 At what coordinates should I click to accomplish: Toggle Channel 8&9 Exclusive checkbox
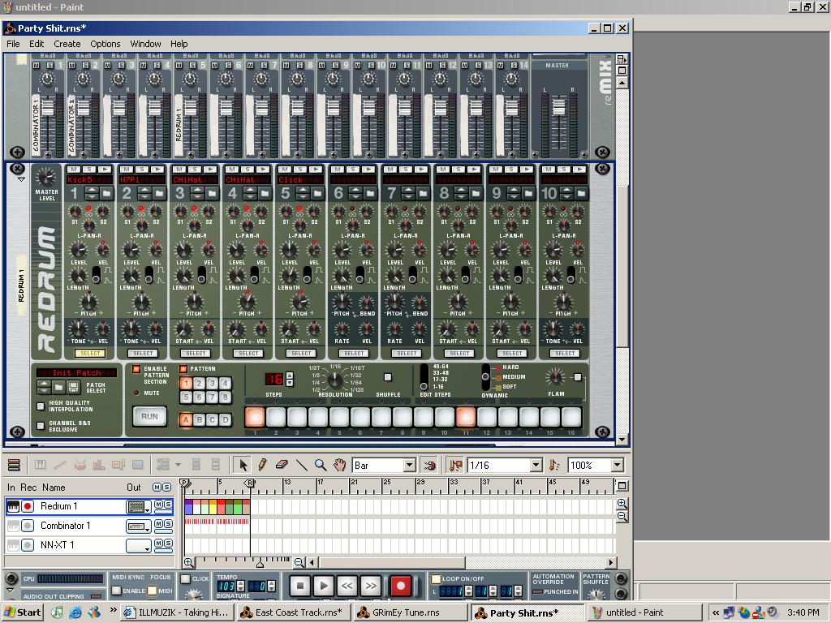point(41,426)
